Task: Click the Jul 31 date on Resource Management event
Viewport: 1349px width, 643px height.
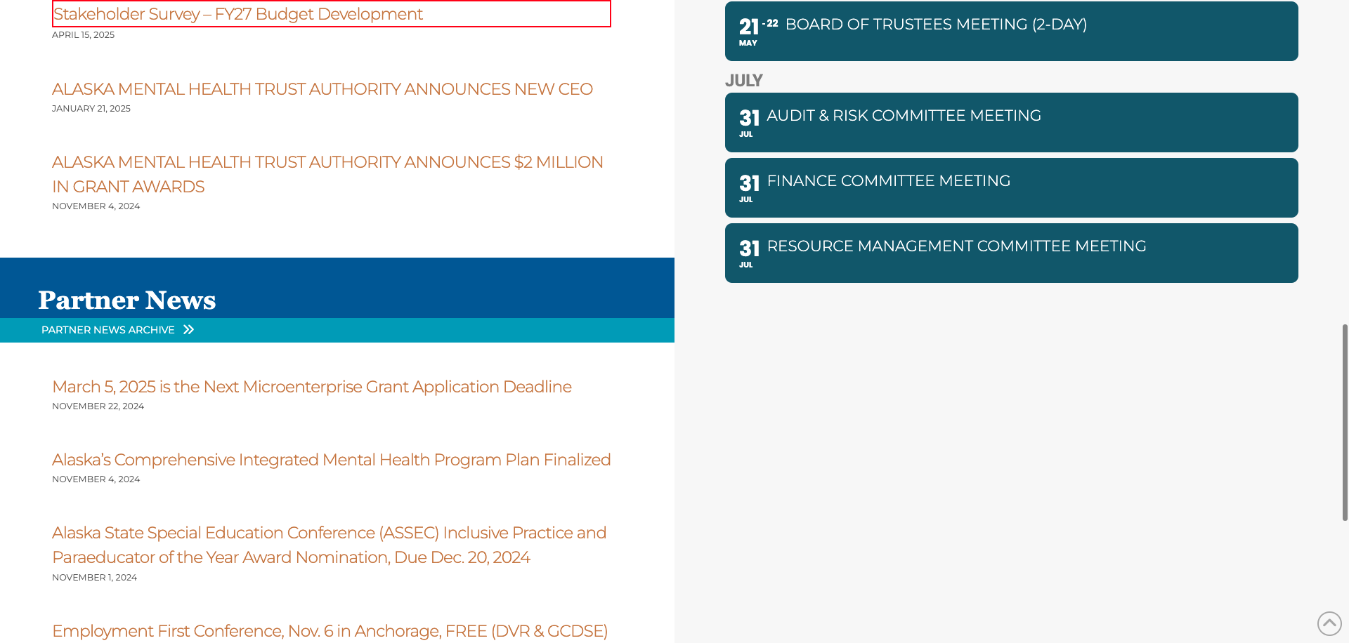Action: click(x=749, y=253)
